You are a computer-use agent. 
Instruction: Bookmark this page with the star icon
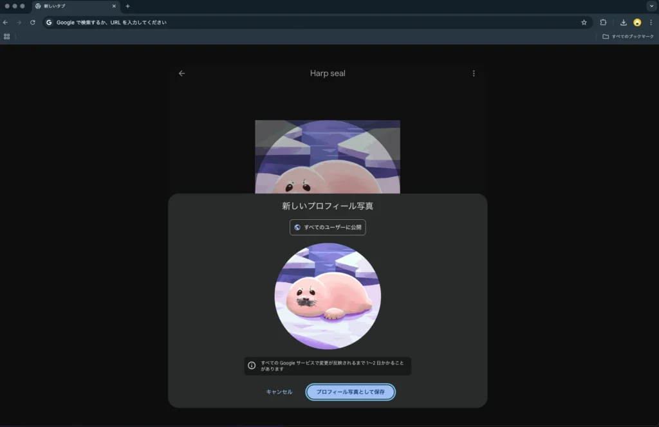tap(584, 23)
